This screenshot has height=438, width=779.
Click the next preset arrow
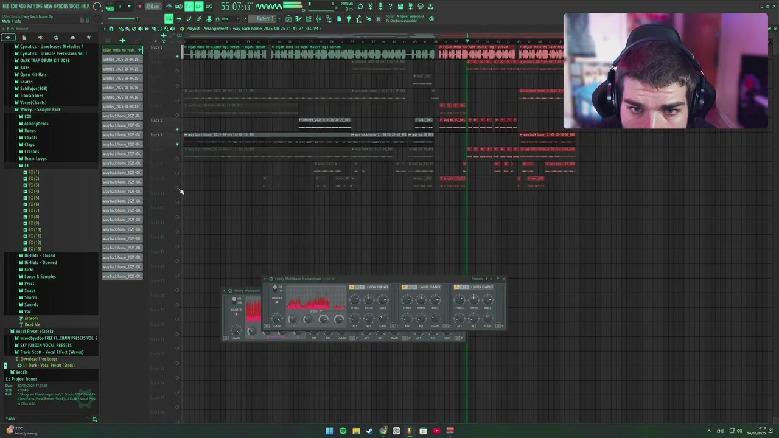pyautogui.click(x=491, y=279)
